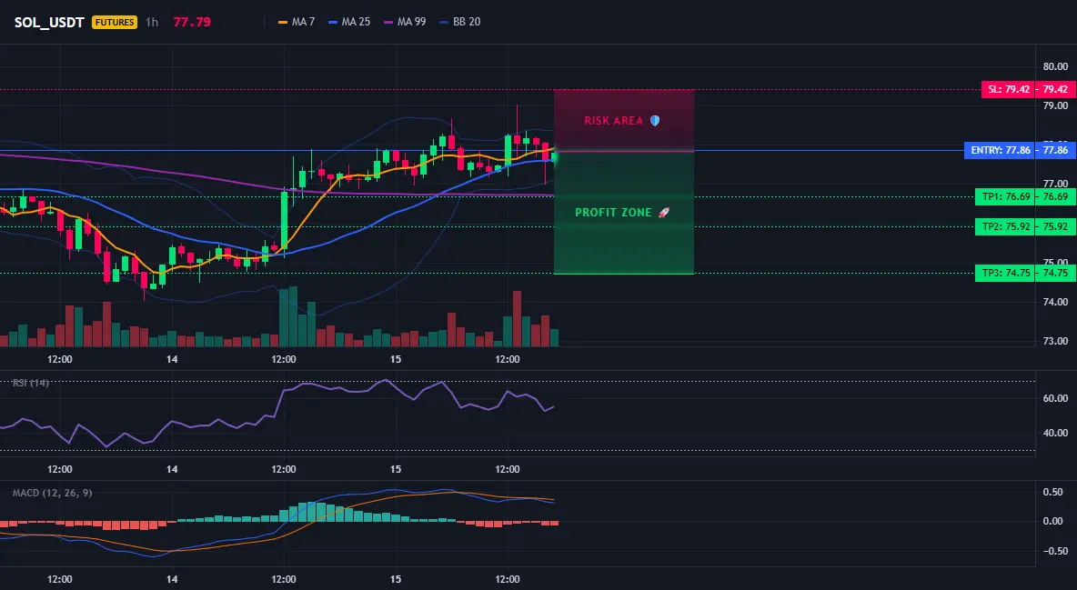Click the 80.00 price axis label
This screenshot has height=590, width=1077.
1055,66
